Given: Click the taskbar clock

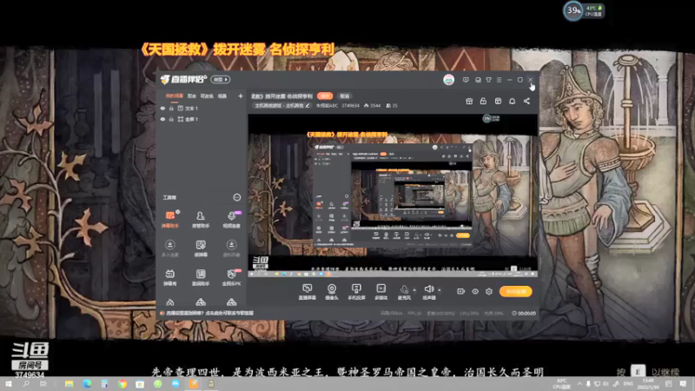Looking at the screenshot, I should click(x=648, y=384).
